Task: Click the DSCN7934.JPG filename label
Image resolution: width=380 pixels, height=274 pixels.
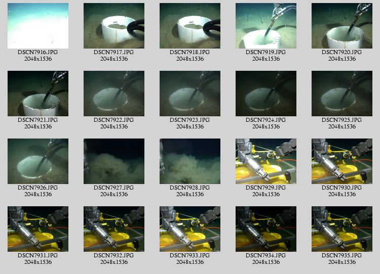Action: coord(266,255)
